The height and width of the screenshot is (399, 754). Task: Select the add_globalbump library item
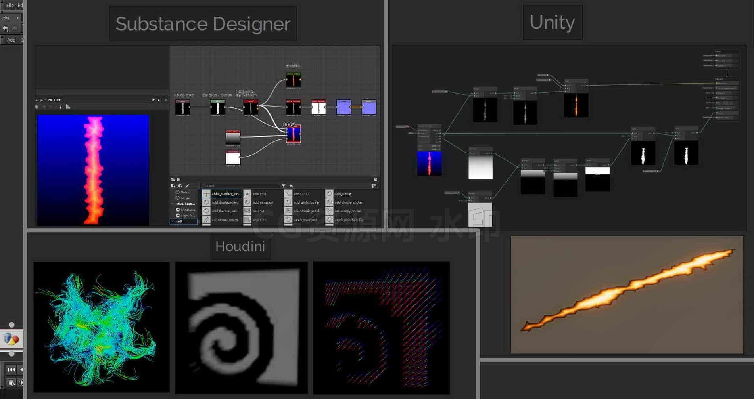[302, 202]
